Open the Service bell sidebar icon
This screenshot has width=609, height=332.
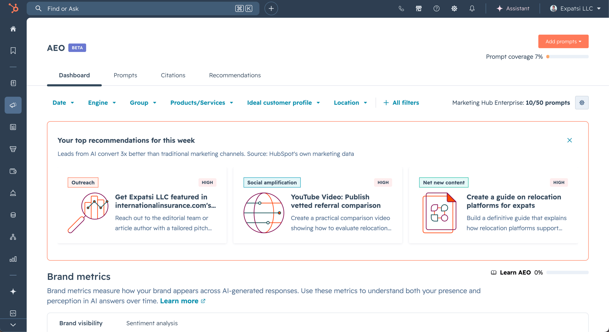click(x=13, y=193)
